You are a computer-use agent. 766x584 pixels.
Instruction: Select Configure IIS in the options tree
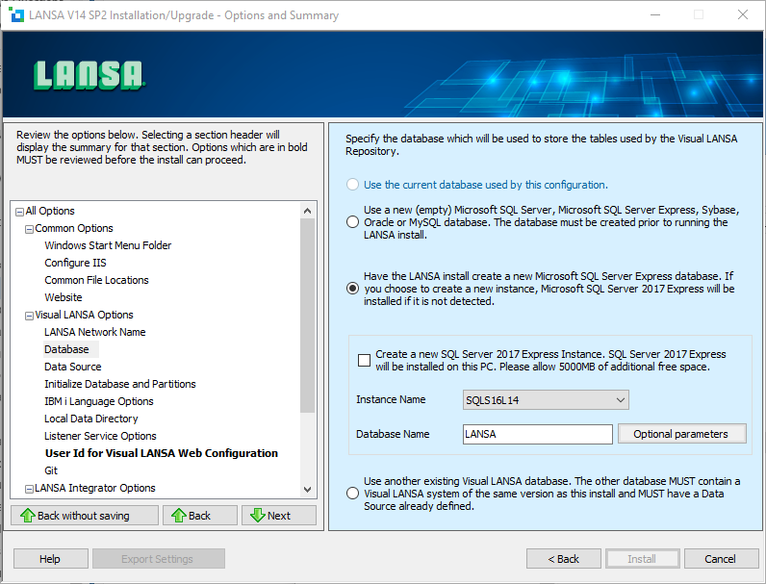point(75,263)
